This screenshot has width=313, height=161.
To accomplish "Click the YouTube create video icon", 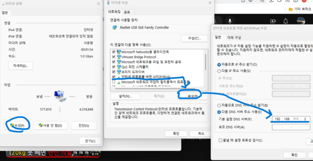I will [273, 21].
